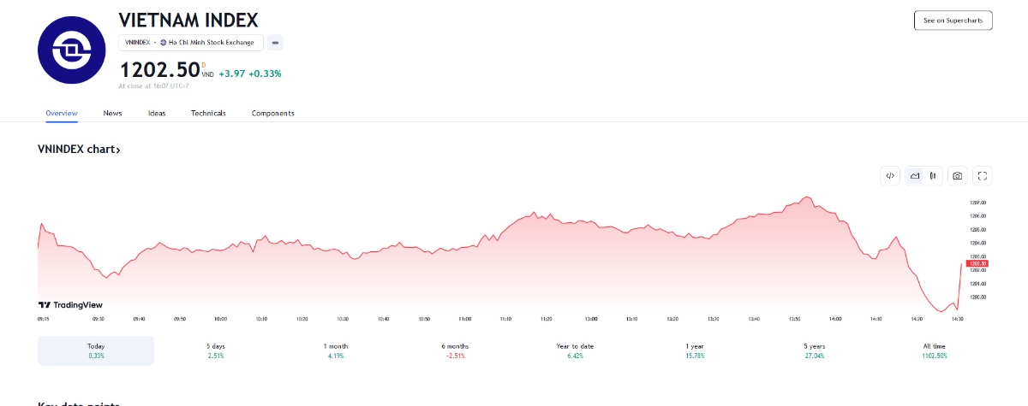Image resolution: width=1028 pixels, height=406 pixels.
Task: Open the Technicals tab
Action: point(208,113)
